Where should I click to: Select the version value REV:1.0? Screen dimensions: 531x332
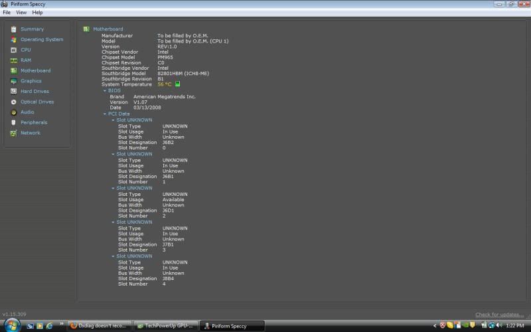pyautogui.click(x=167, y=46)
